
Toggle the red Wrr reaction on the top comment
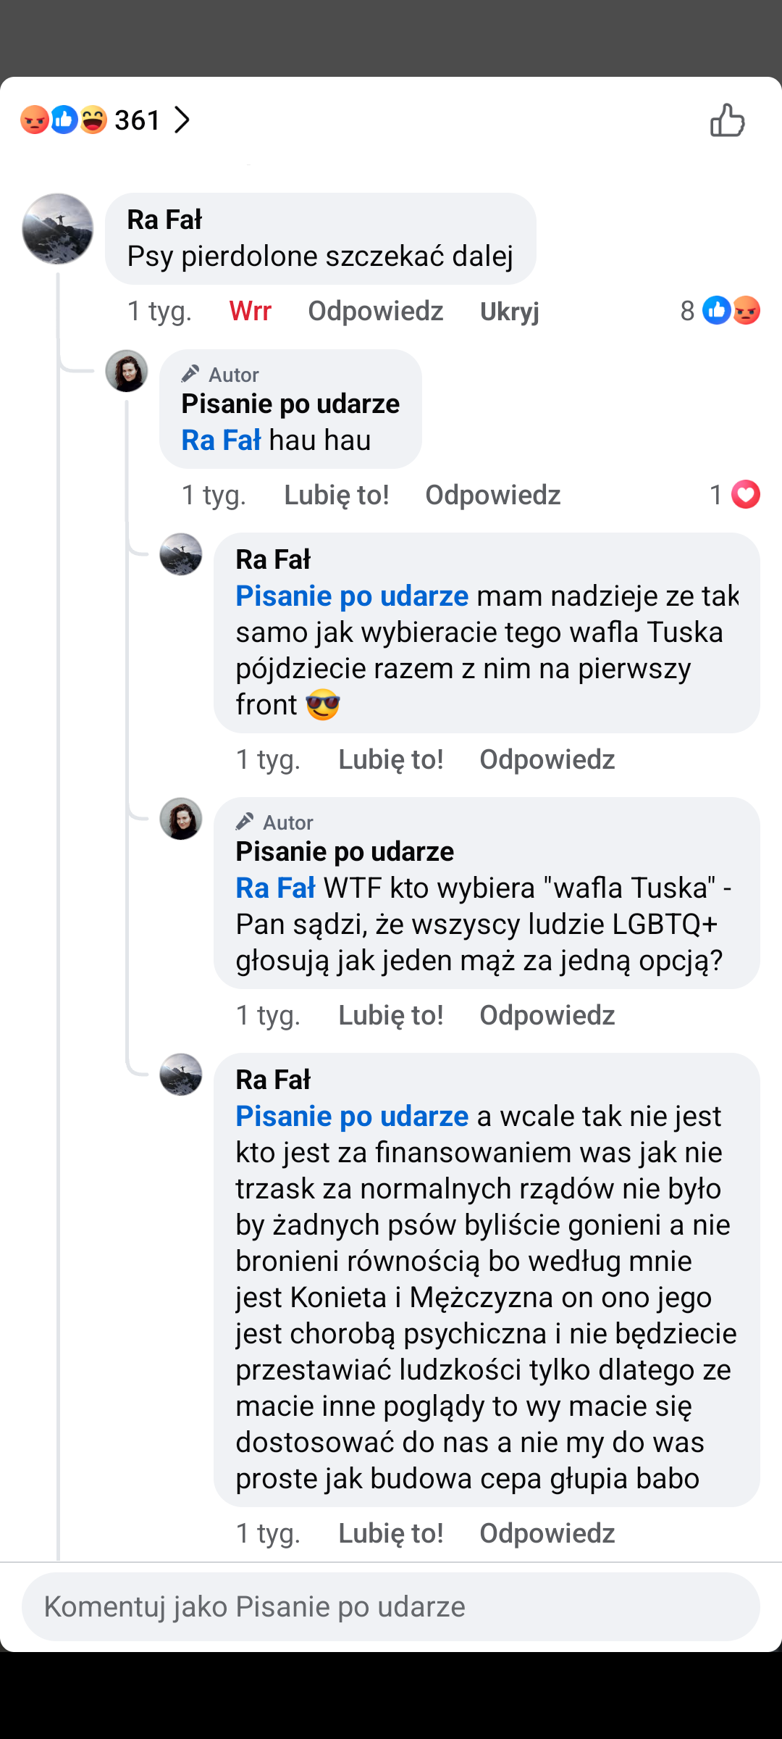(250, 311)
